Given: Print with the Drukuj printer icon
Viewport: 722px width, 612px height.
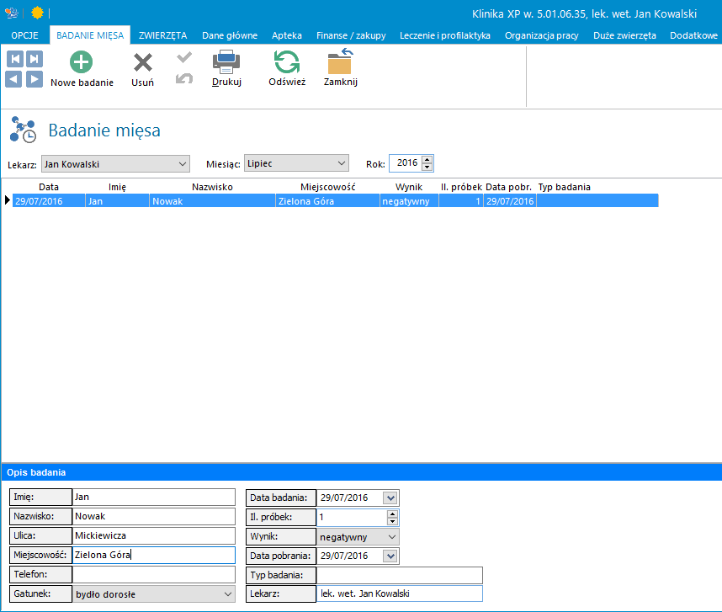Looking at the screenshot, I should [226, 68].
